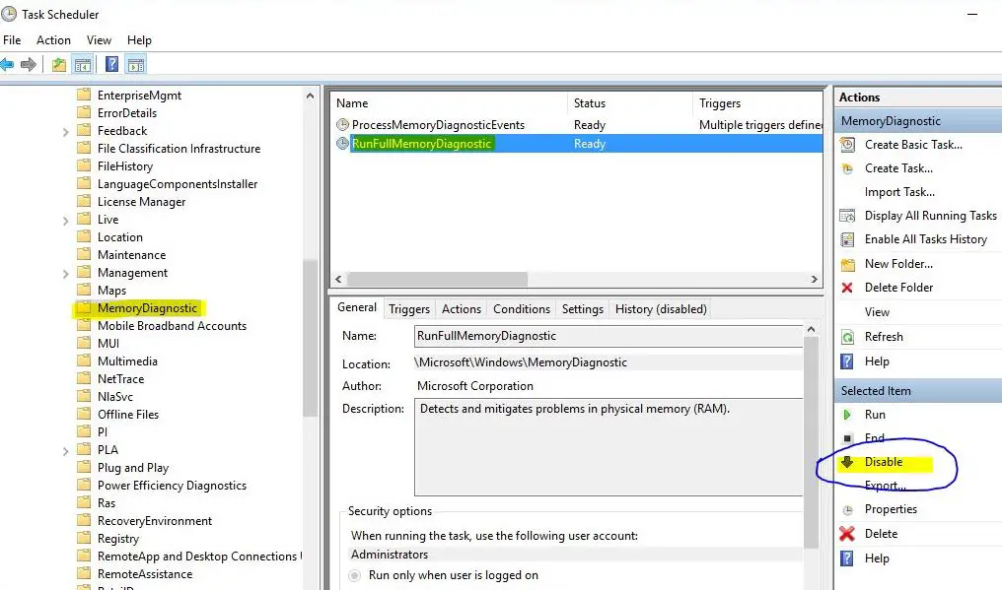Click the General tab vertical scrollbar thumb
Screen dimensions: 1002x590
coord(811,442)
